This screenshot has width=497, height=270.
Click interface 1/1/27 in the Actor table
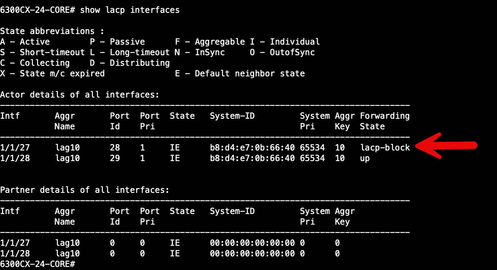pos(15,147)
